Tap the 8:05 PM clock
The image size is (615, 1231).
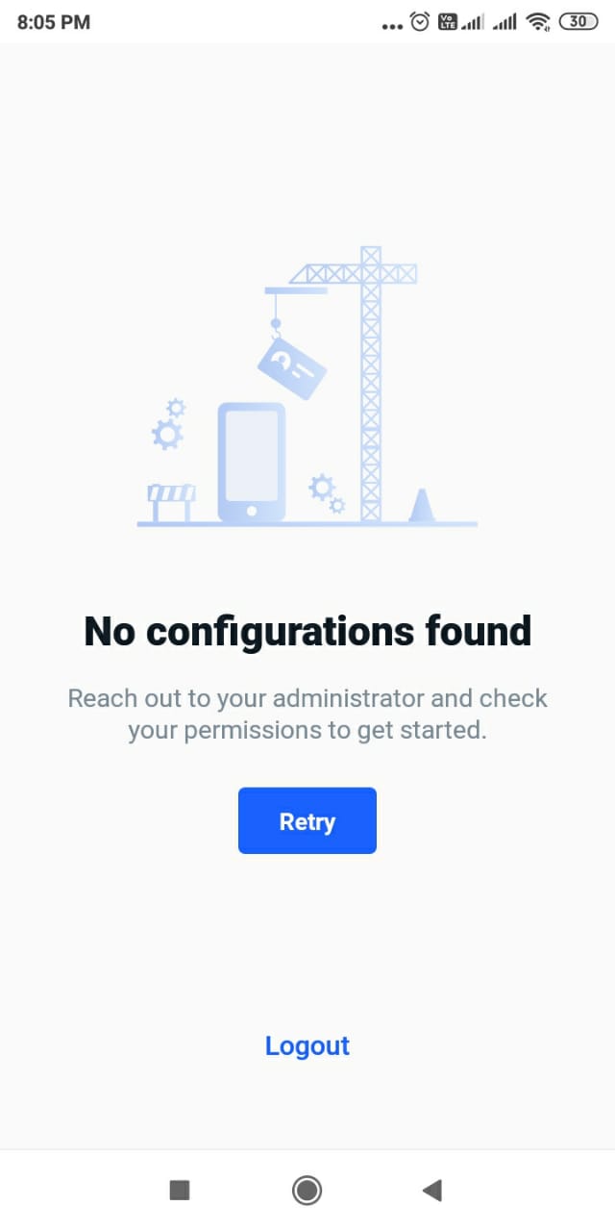coord(54,21)
